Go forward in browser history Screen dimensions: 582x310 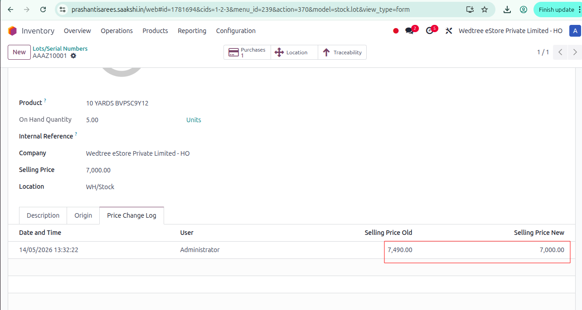(x=27, y=10)
